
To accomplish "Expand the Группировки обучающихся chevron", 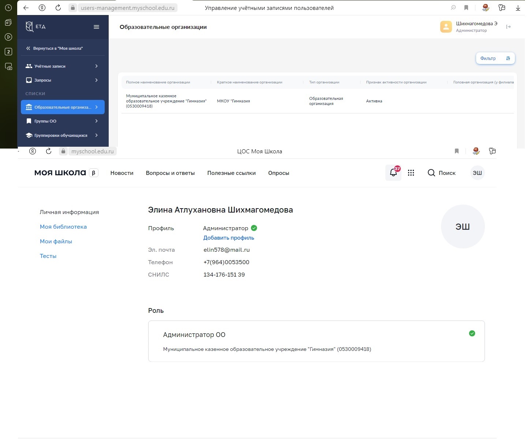I will pos(97,135).
